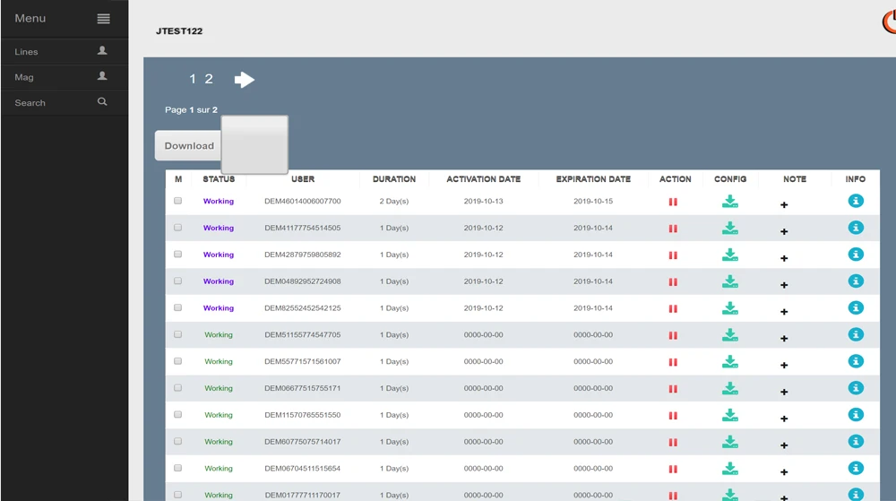The image size is (896, 501).
Task: Click the STATUS column header
Action: [219, 179]
